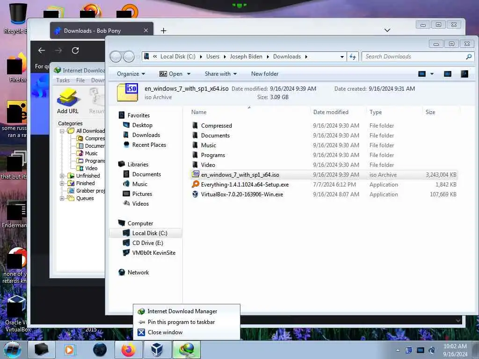The width and height of the screenshot is (479, 359).
Task: Open a new tab with plus button
Action: tap(163, 30)
